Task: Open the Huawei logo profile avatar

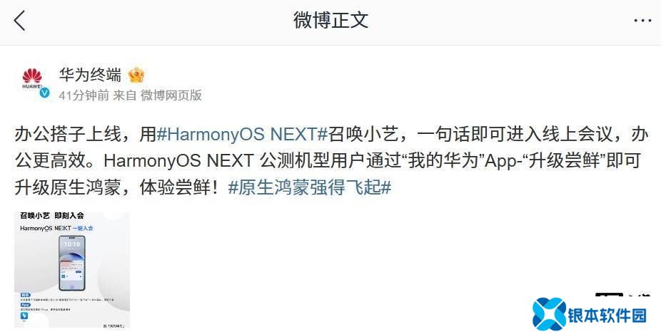Action: click(x=32, y=81)
